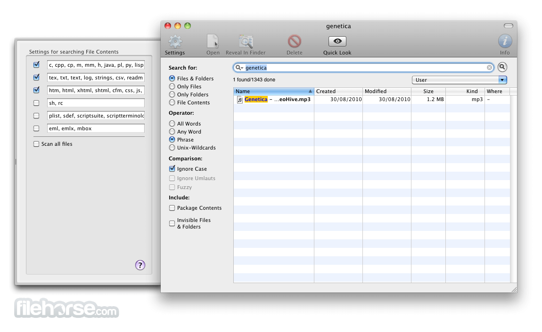542x332 pixels.
Task: Click Reveal In Finder toolbar icon
Action: [x=246, y=41]
